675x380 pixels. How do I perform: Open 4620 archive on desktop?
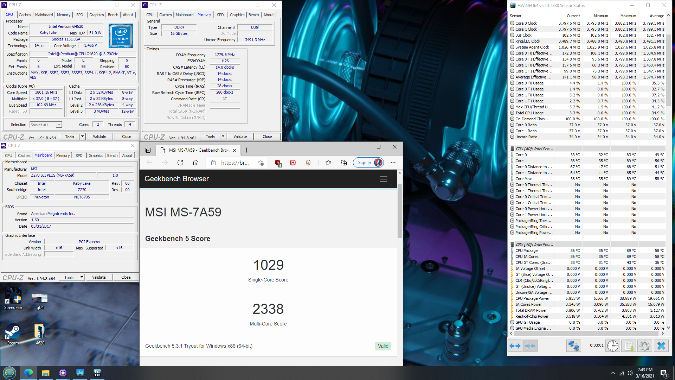(40, 334)
